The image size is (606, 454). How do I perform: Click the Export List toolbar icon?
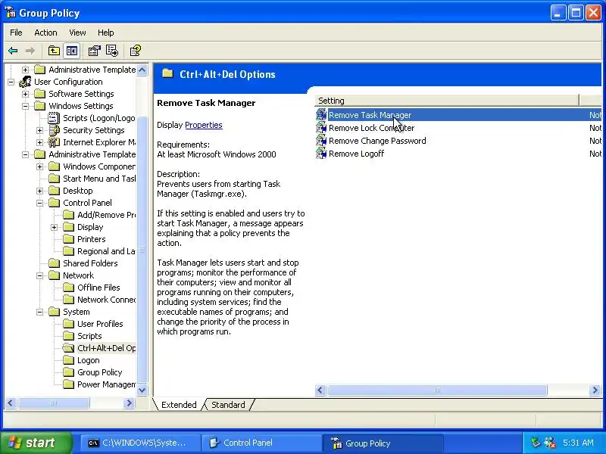[x=112, y=51]
